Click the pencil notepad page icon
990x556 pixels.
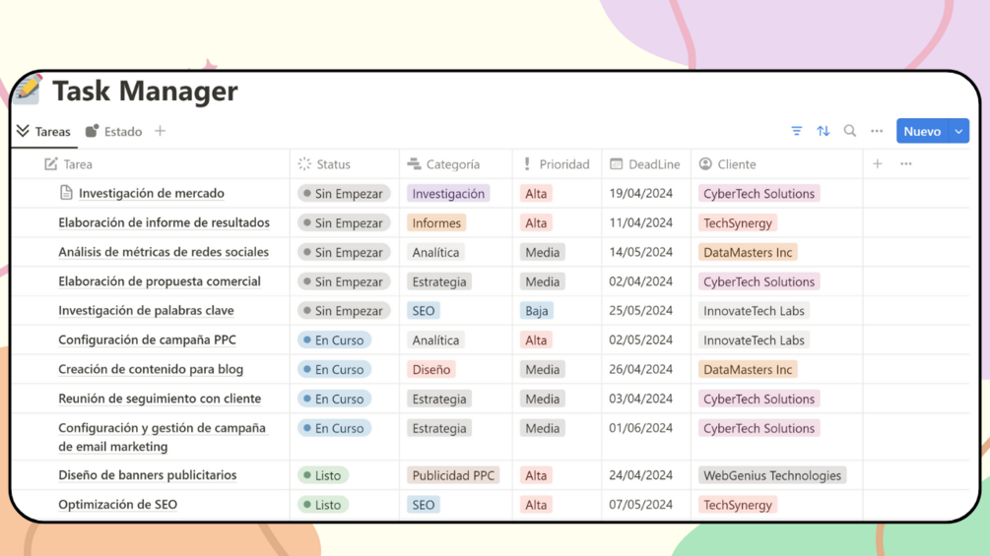pos(28,89)
